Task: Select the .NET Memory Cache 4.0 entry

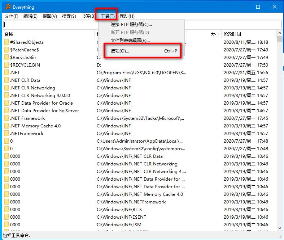Action: pyautogui.click(x=35, y=126)
